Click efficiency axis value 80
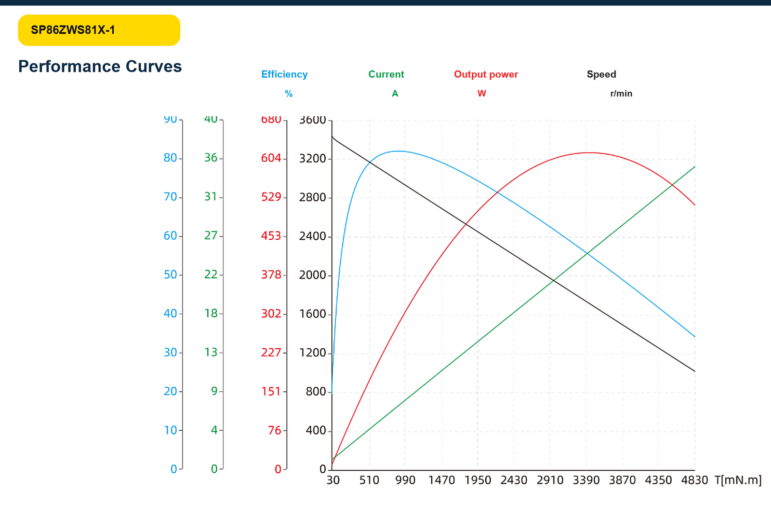771x506 pixels. pos(171,158)
